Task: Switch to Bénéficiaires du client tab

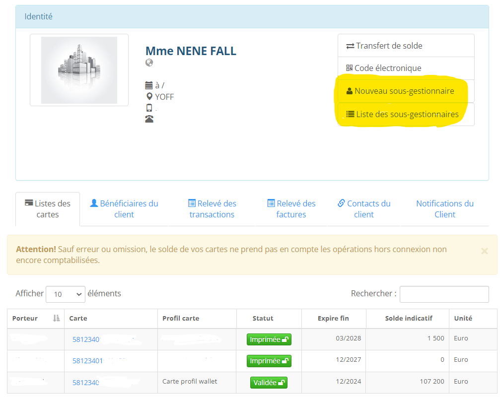Action: point(124,209)
